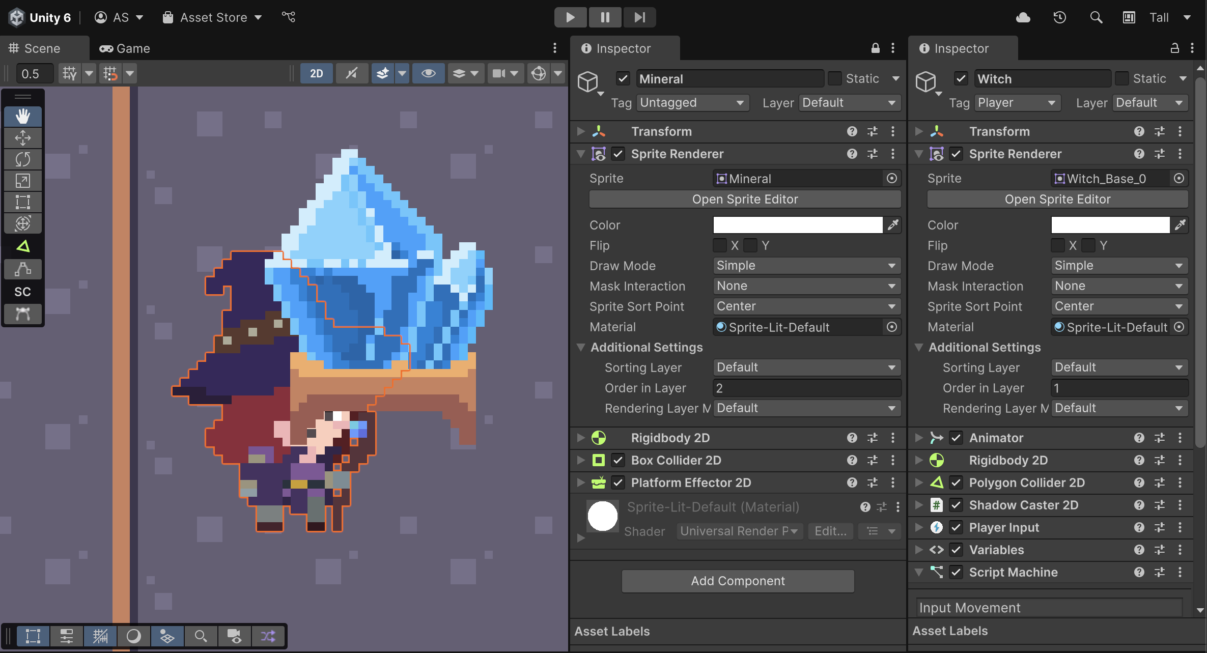The width and height of the screenshot is (1207, 653).
Task: Pick Mineral color with eyedropper
Action: (893, 225)
